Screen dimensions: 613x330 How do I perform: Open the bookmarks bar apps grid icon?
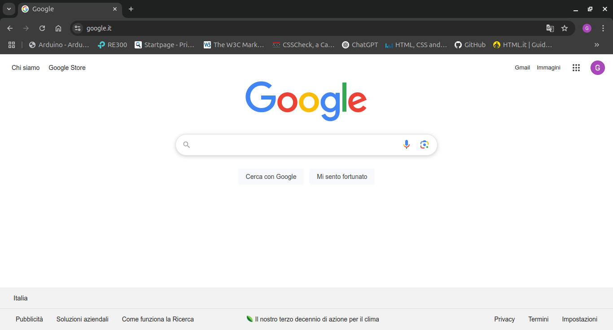point(12,45)
